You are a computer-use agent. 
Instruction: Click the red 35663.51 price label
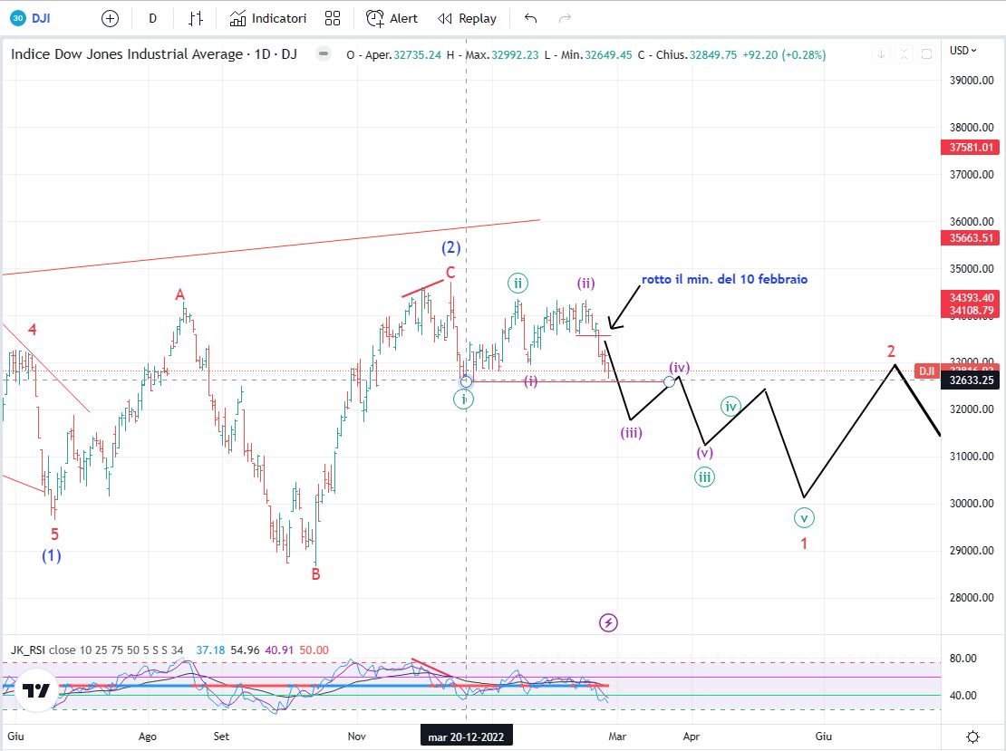tap(972, 238)
